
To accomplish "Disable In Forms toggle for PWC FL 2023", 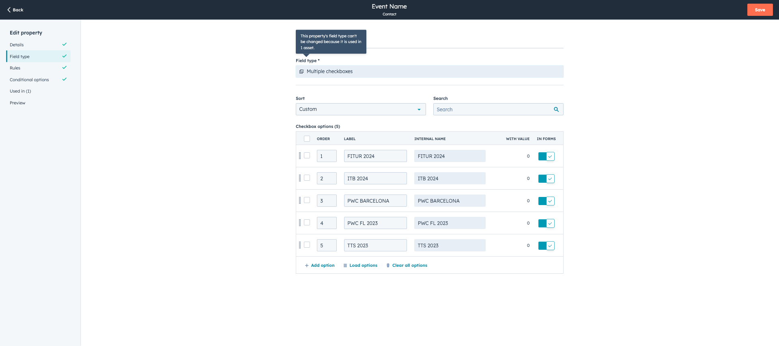I will click(546, 223).
